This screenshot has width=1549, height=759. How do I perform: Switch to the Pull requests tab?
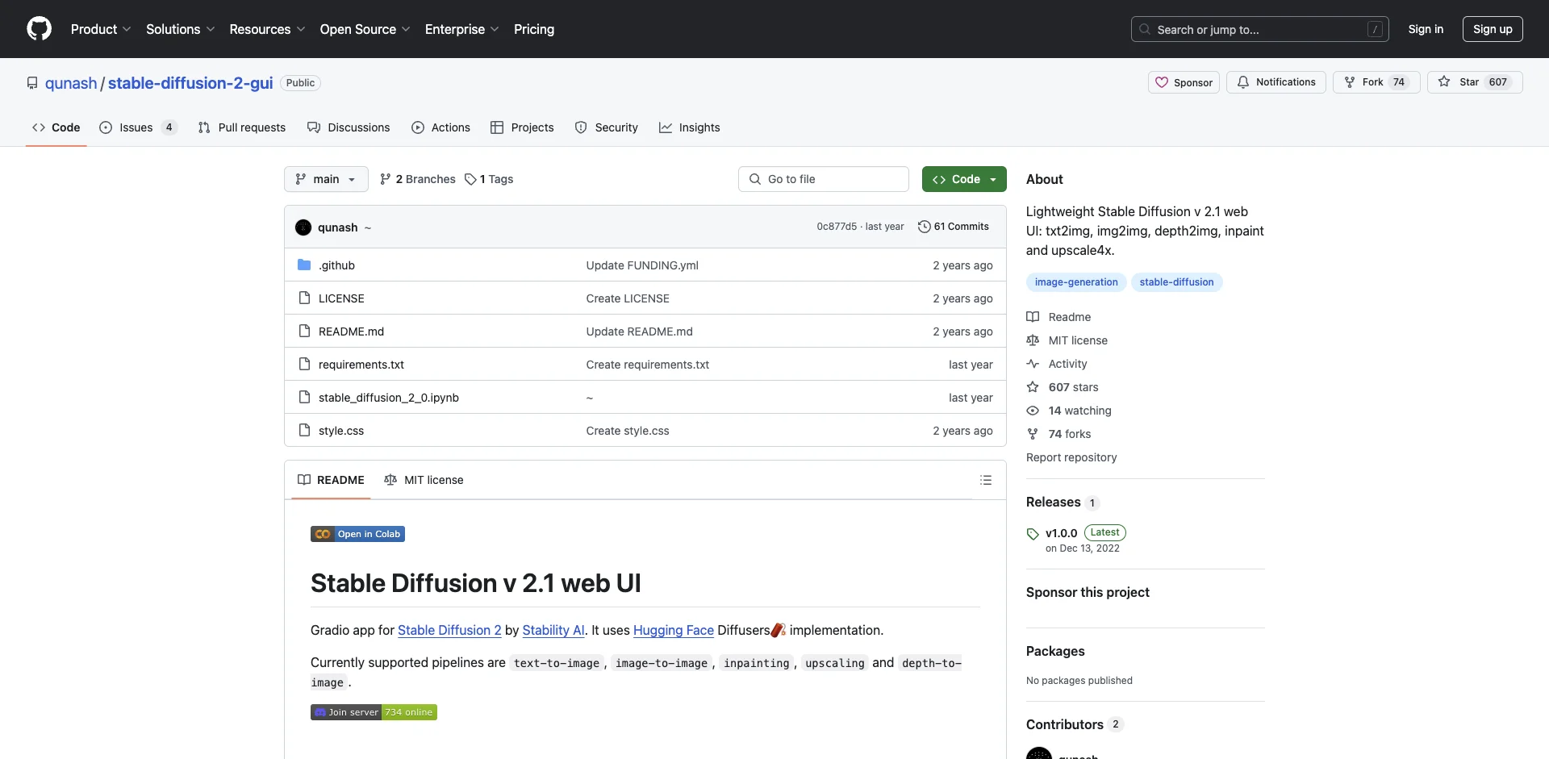[x=241, y=127]
